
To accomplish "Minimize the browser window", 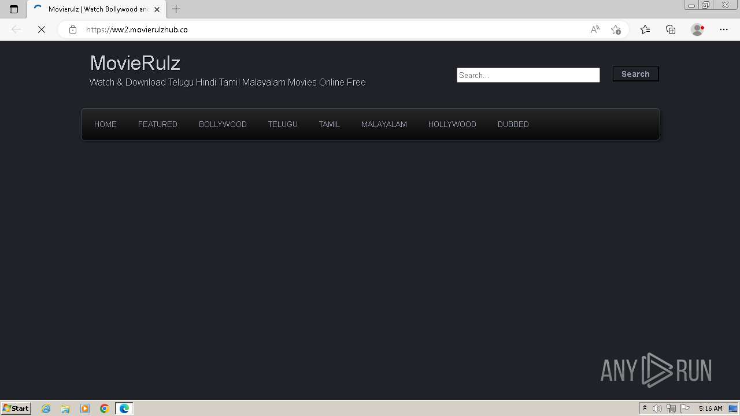I will (691, 5).
